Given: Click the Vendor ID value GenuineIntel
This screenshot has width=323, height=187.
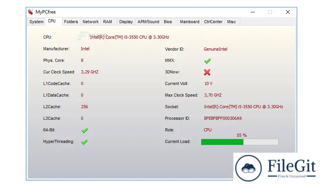Looking at the screenshot, I should click(216, 49).
